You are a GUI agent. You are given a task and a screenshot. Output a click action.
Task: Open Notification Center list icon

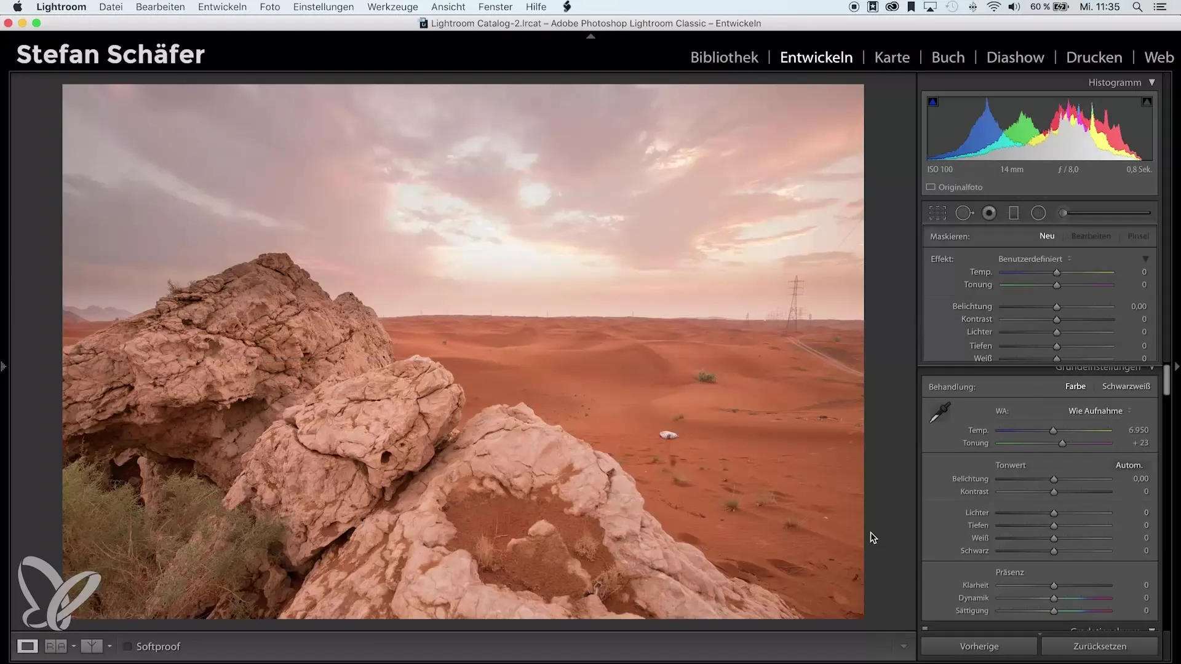pos(1159,7)
